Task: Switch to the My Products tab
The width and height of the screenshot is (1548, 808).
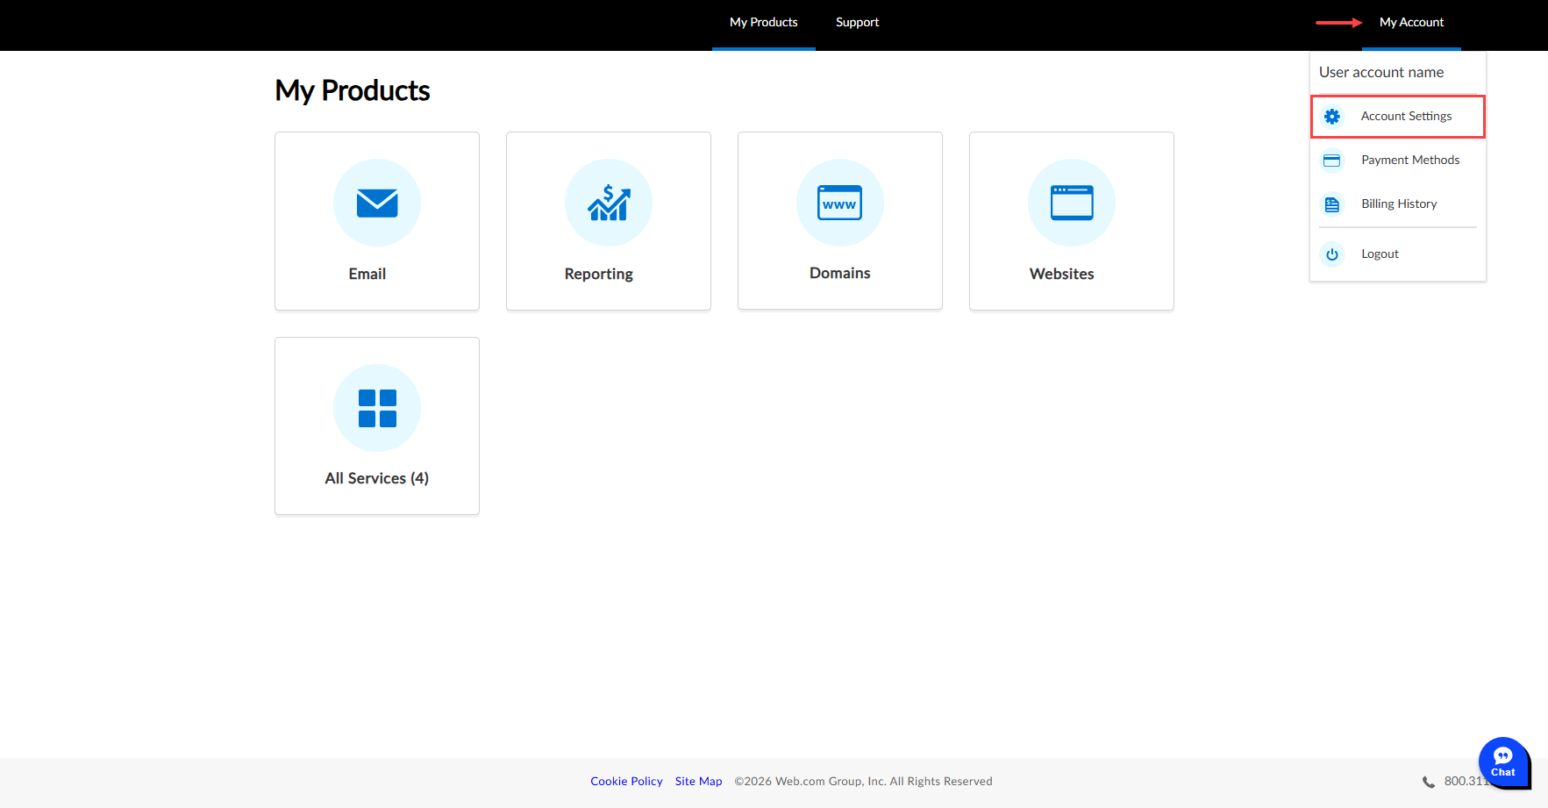Action: pos(764,23)
